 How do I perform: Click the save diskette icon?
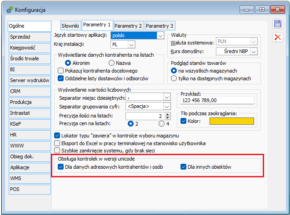[277, 24]
